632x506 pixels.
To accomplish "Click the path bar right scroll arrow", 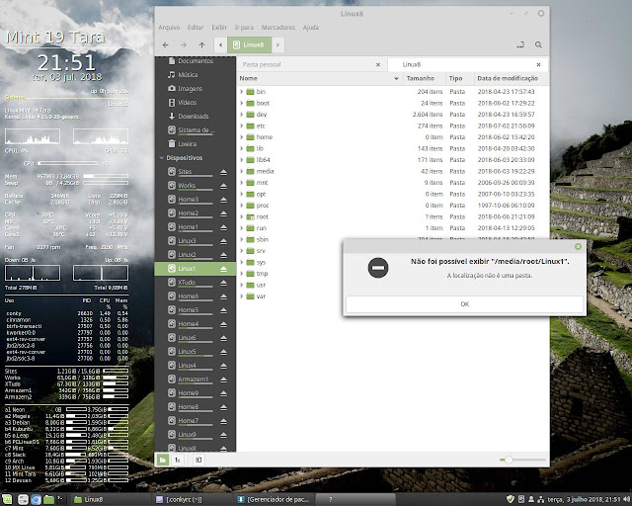I will pyautogui.click(x=277, y=44).
